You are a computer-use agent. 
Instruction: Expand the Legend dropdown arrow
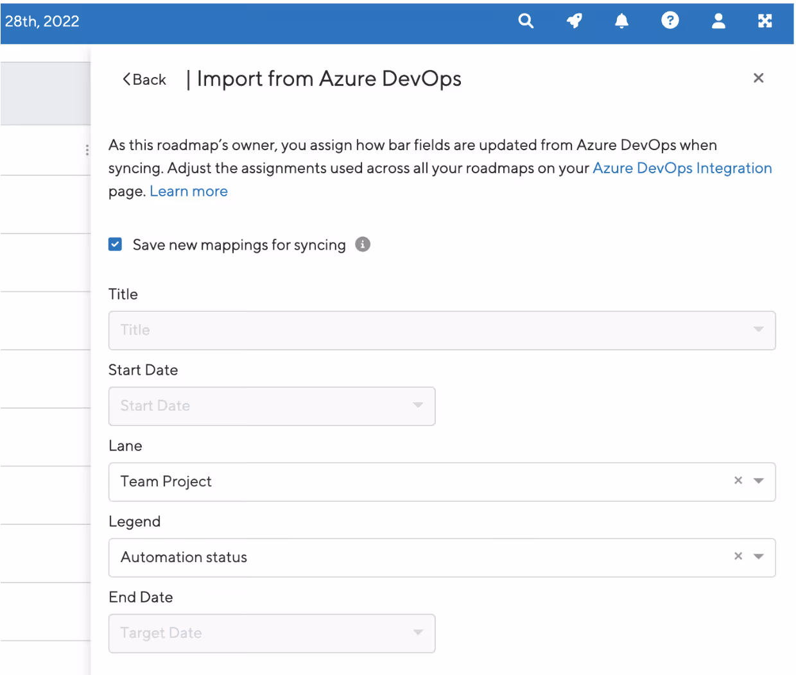tap(759, 556)
